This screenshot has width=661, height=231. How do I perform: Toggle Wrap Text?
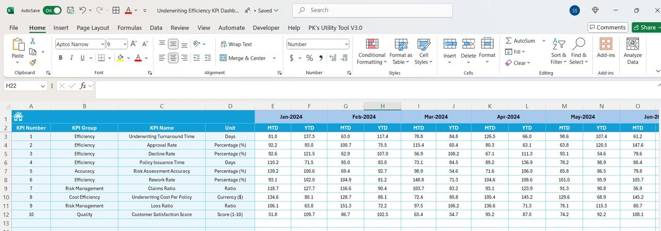pyautogui.click(x=237, y=44)
